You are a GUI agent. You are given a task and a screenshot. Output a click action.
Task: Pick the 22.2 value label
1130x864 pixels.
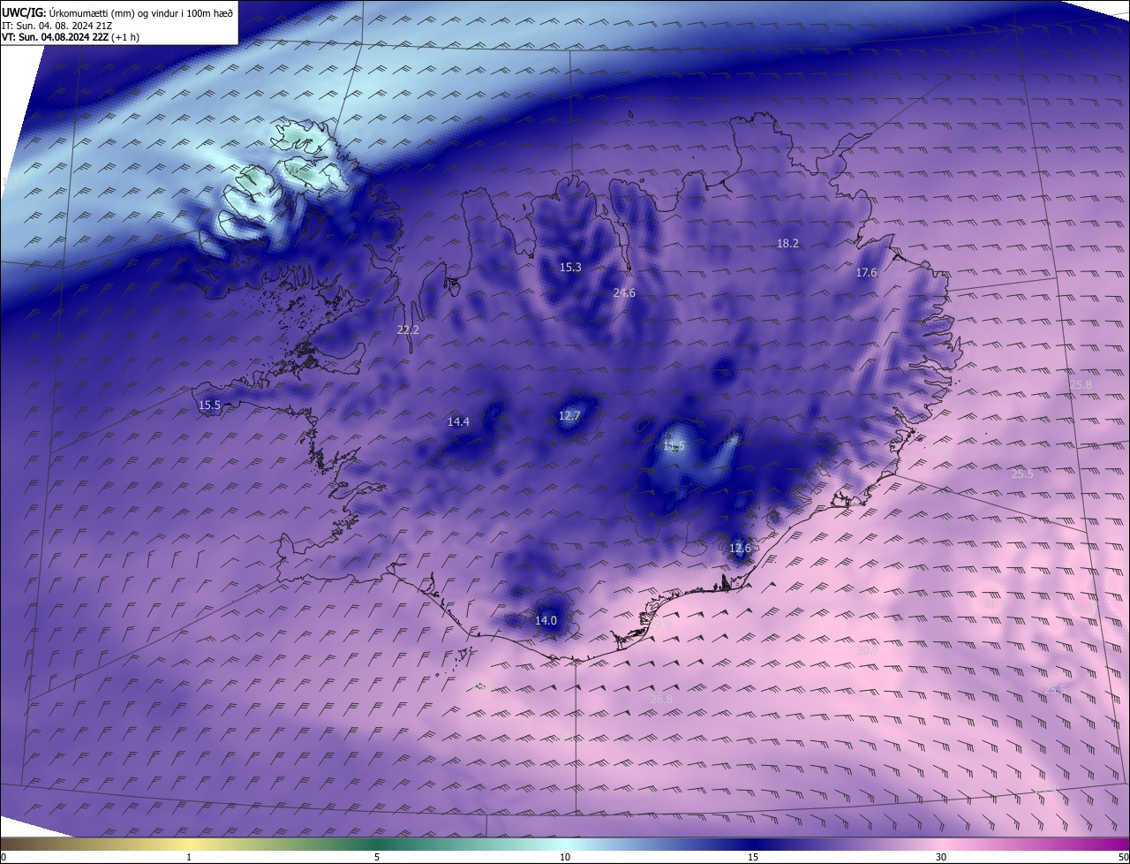point(408,330)
